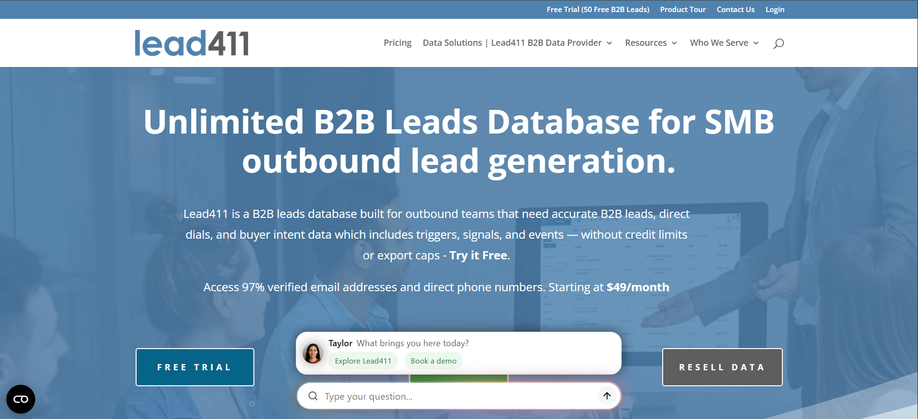Send the chat question with the arrow button

coord(607,396)
